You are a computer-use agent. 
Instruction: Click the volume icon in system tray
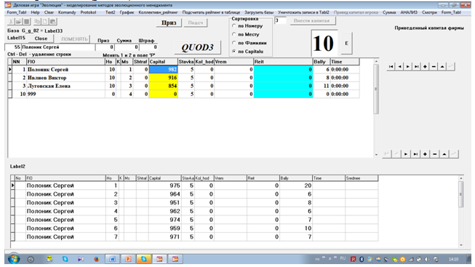pos(428,260)
